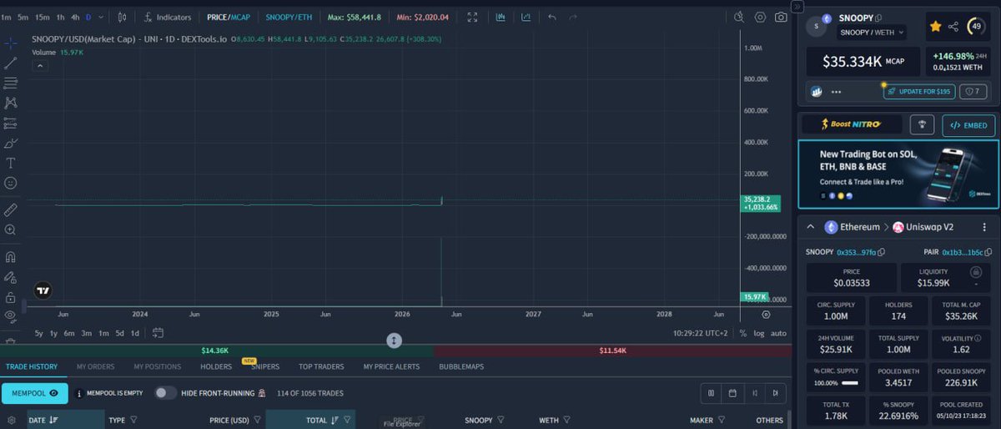Pause the trade history feed
The image size is (1001, 429).
[712, 393]
